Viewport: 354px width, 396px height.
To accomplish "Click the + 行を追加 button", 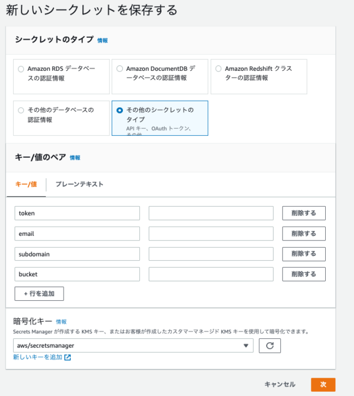I will (39, 294).
